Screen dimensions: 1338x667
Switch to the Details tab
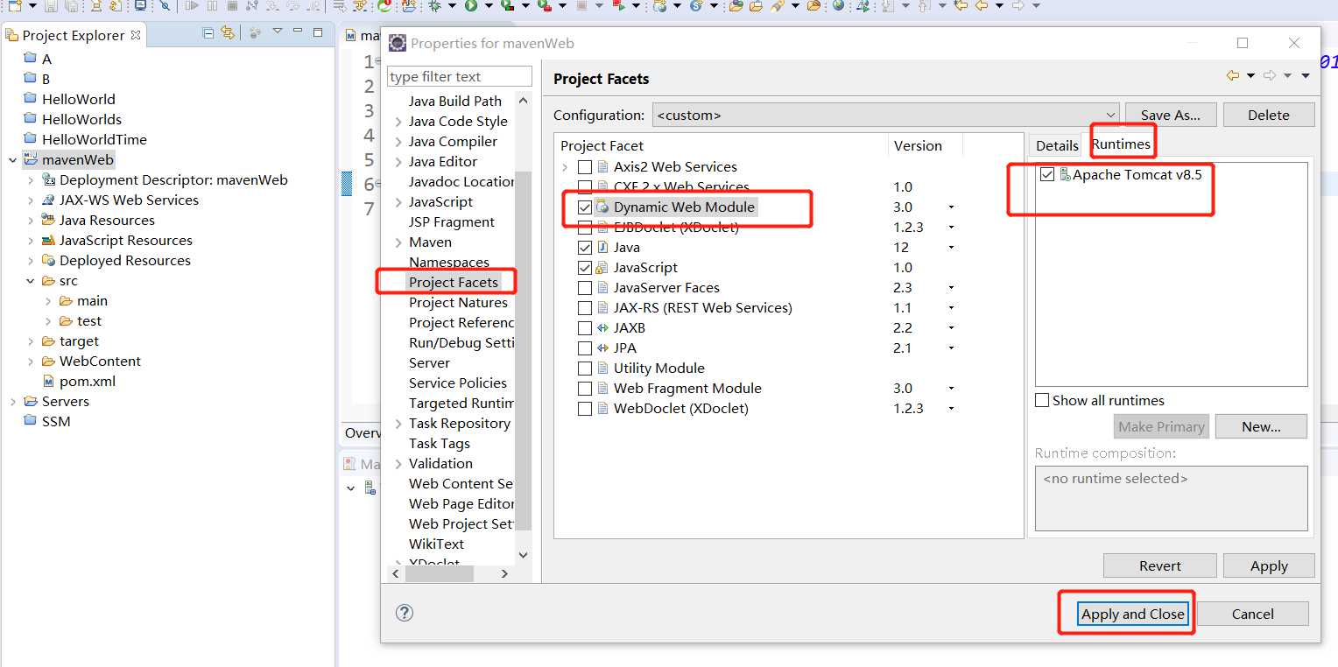coord(1057,145)
